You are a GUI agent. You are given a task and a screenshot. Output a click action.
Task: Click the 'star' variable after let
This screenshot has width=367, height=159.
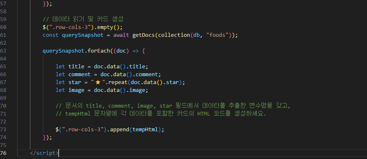point(74,82)
